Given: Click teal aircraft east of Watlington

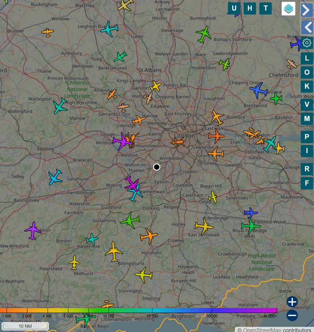Looking at the screenshot, I should [x=60, y=106].
